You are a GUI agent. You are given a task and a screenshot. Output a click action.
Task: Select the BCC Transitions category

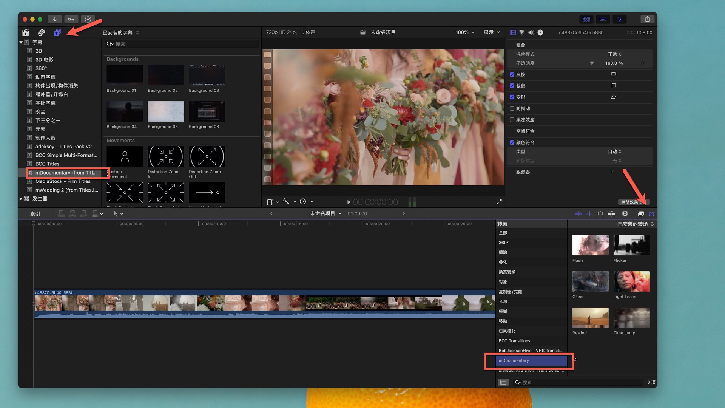[531, 341]
